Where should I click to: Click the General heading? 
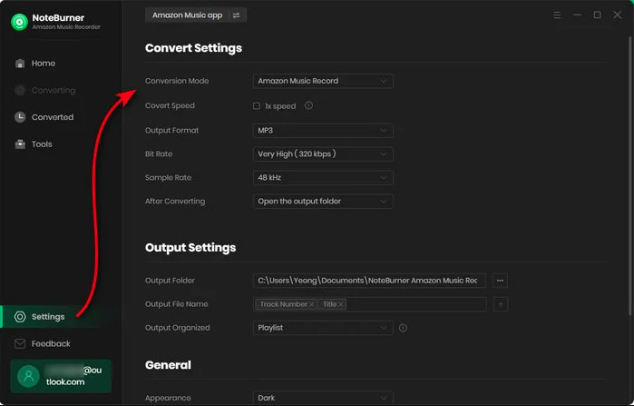168,365
